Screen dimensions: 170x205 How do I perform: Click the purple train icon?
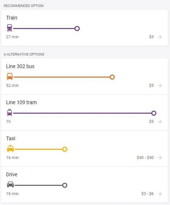click(10, 28)
